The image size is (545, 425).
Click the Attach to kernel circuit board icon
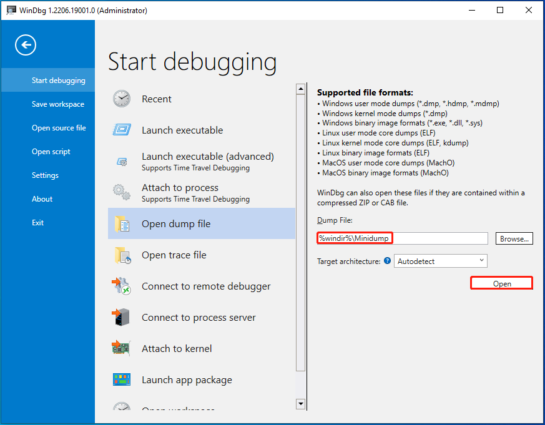tap(121, 348)
